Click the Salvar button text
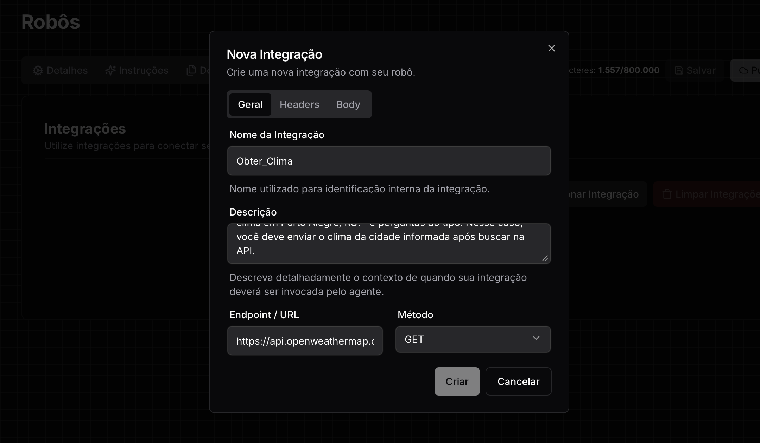The image size is (760, 443). (701, 70)
